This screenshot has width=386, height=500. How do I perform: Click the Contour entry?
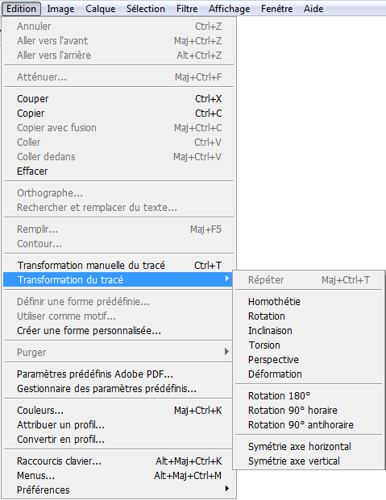118,244
